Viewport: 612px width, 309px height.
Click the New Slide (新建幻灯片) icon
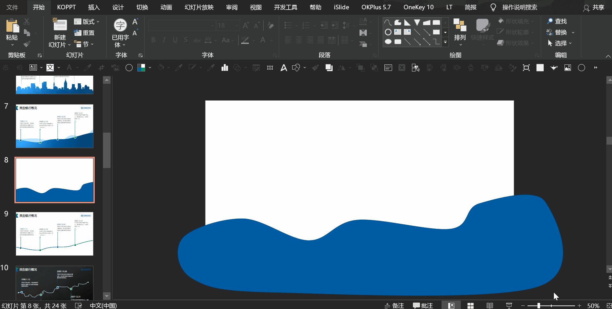pyautogui.click(x=60, y=25)
